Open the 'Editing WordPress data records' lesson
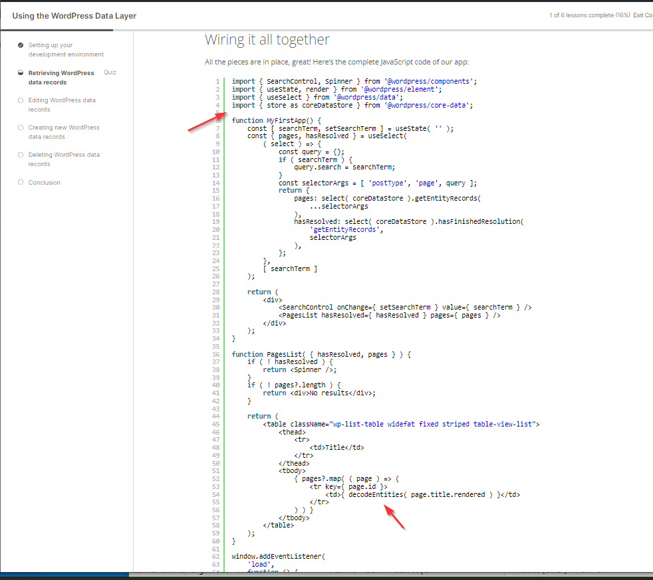 click(x=62, y=105)
